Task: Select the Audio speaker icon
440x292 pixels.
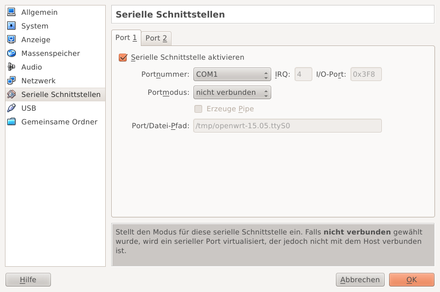Action: [x=11, y=67]
